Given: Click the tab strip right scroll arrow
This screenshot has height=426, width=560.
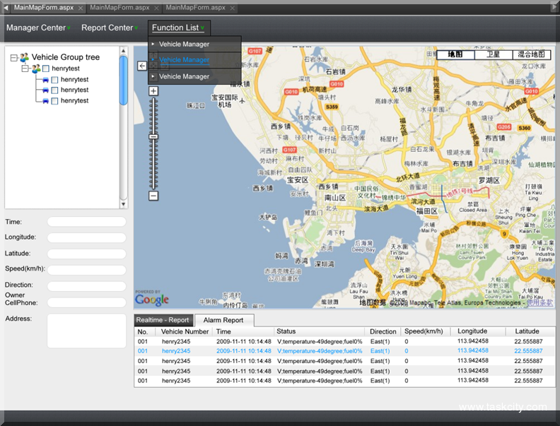Looking at the screenshot, I should coord(554,8).
